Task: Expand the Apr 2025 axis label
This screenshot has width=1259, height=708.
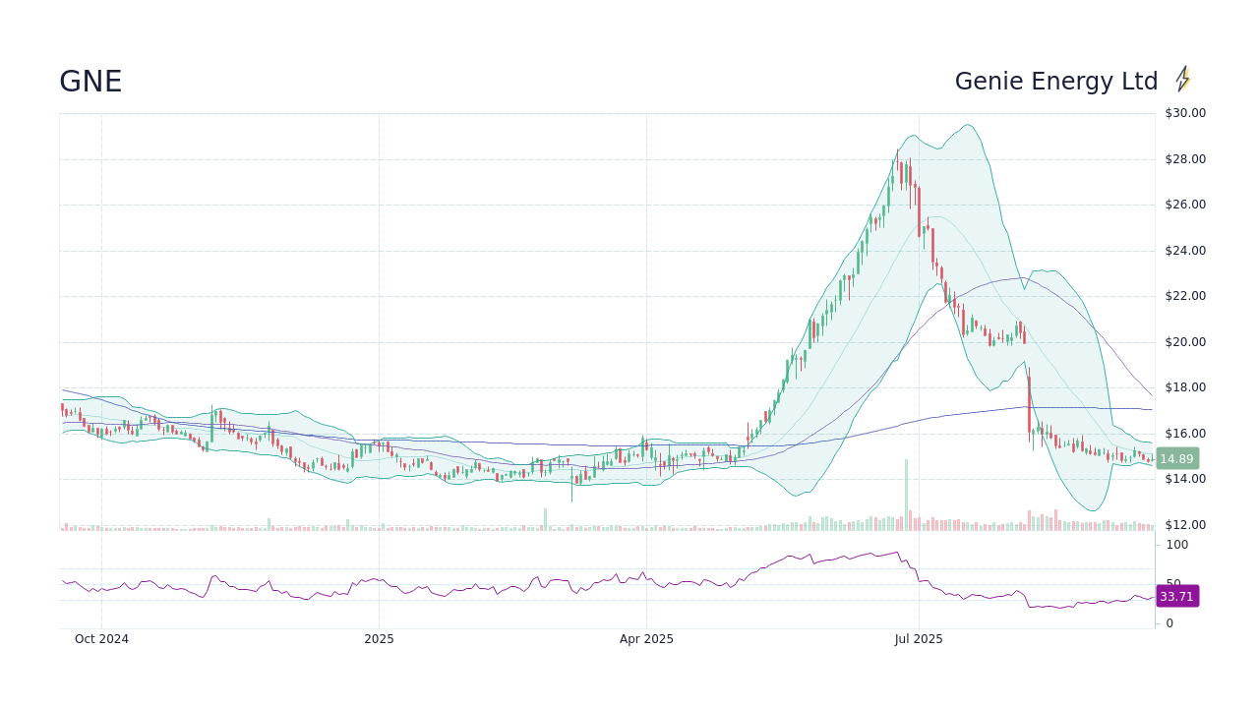Action: (648, 638)
